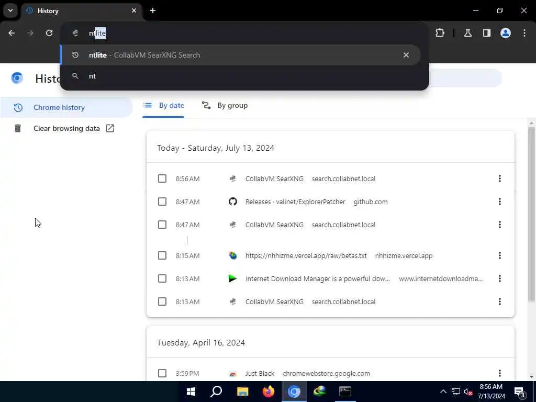Image resolution: width=536 pixels, height=402 pixels.
Task: Check the 8:56 AM CollabVM SearXNG entry
Action: coord(162,179)
